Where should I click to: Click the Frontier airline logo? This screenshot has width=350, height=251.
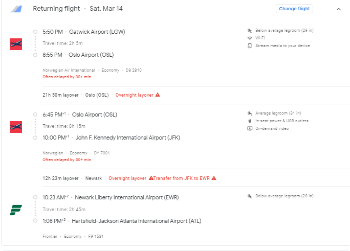(x=16, y=210)
